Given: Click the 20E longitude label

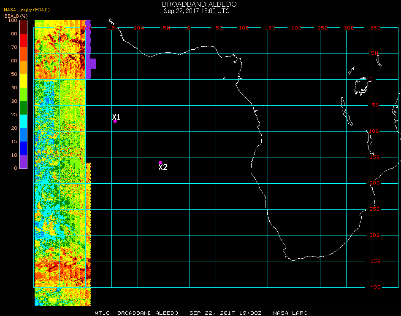Looking at the screenshot, I should coord(297,28).
